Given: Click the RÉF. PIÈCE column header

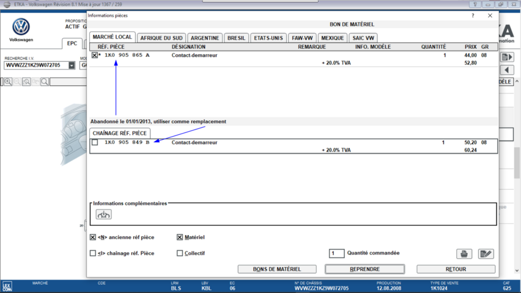Looking at the screenshot, I should (111, 47).
